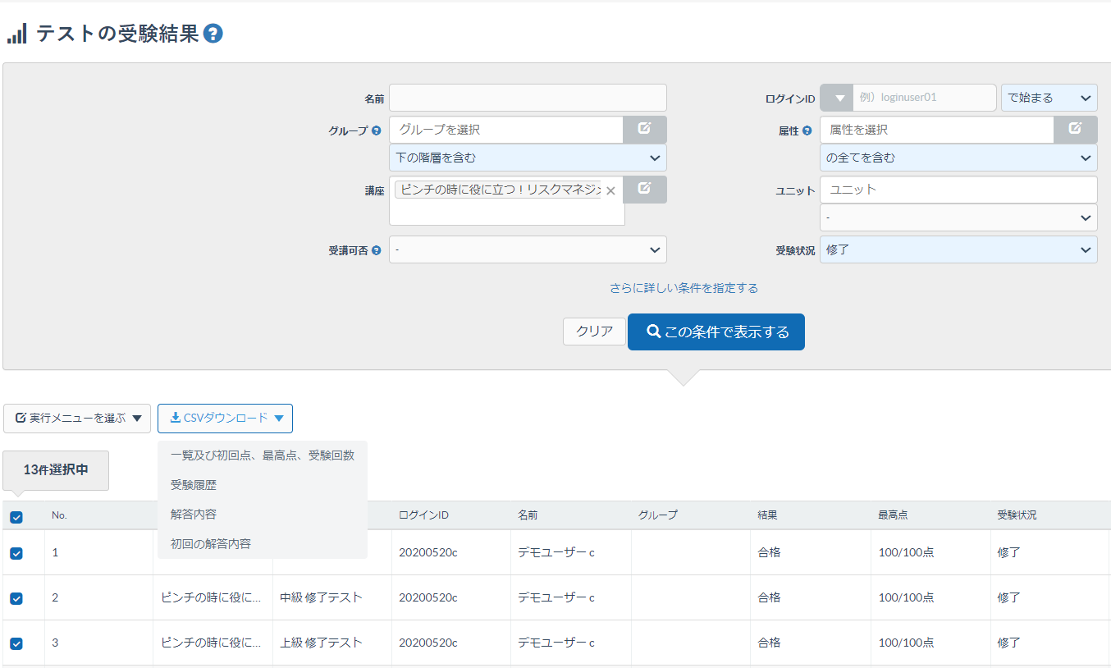Click login ID 20200520c in row 1
Image resolution: width=1111 pixels, height=668 pixels.
pos(427,552)
